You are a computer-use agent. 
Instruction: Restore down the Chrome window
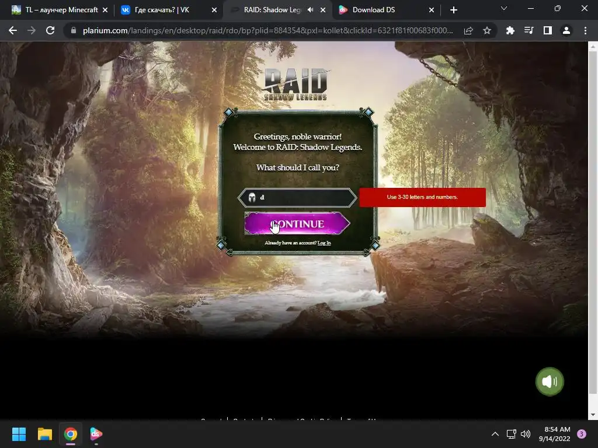pyautogui.click(x=557, y=8)
